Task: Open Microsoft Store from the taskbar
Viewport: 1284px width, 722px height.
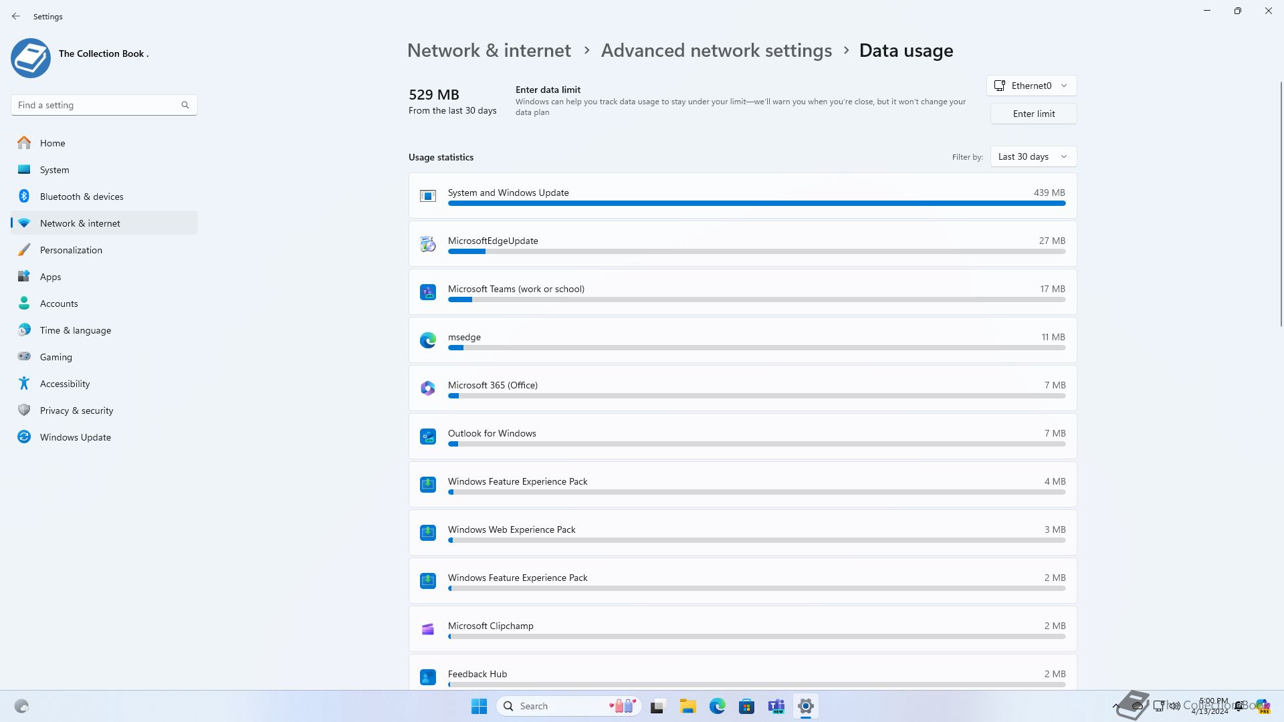Action: pyautogui.click(x=747, y=706)
